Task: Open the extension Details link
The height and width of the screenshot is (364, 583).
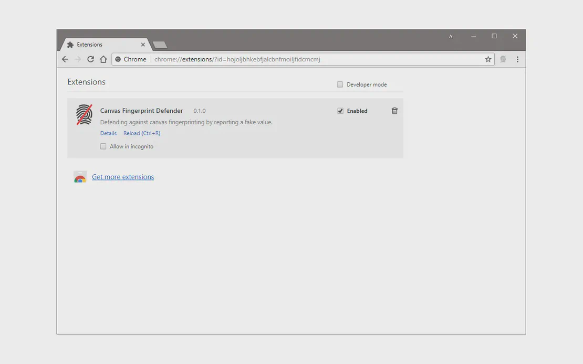Action: point(108,133)
